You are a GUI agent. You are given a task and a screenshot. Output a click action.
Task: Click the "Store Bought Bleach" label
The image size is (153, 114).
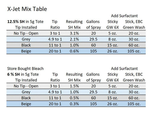26,69
